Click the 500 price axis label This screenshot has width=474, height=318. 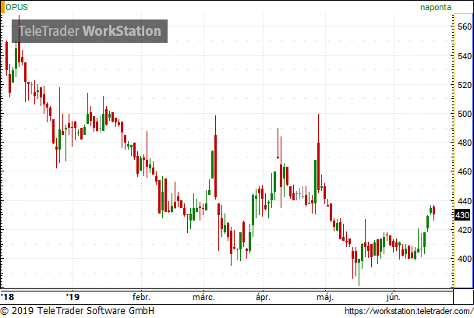[x=465, y=115]
